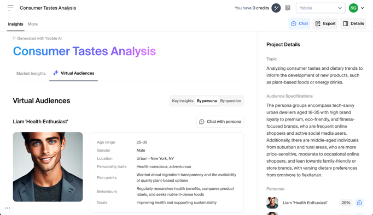
Task: Open the Chat button in toolbar
Action: click(299, 23)
